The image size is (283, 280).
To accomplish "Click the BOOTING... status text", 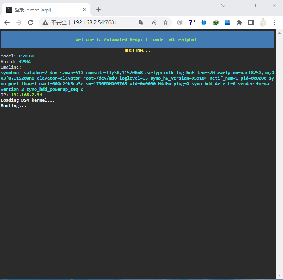I will (137, 50).
